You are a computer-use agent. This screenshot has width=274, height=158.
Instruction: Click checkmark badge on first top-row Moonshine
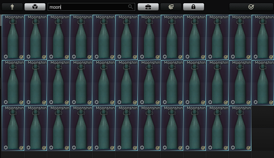(x=21, y=57)
